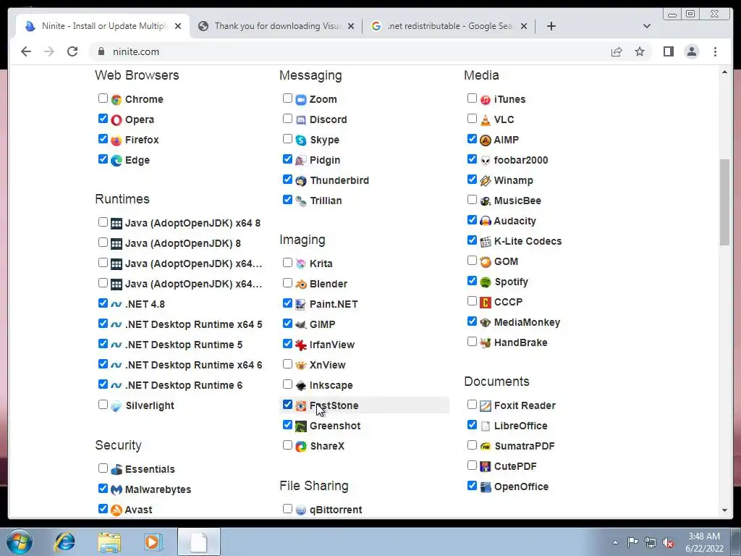Open the Chrome profile avatar
The height and width of the screenshot is (556, 741).
691,51
